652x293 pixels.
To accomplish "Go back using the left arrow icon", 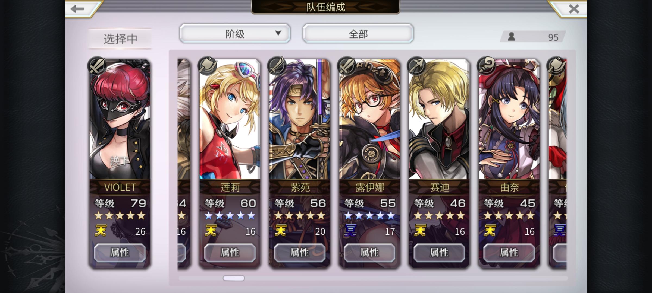I will point(77,9).
